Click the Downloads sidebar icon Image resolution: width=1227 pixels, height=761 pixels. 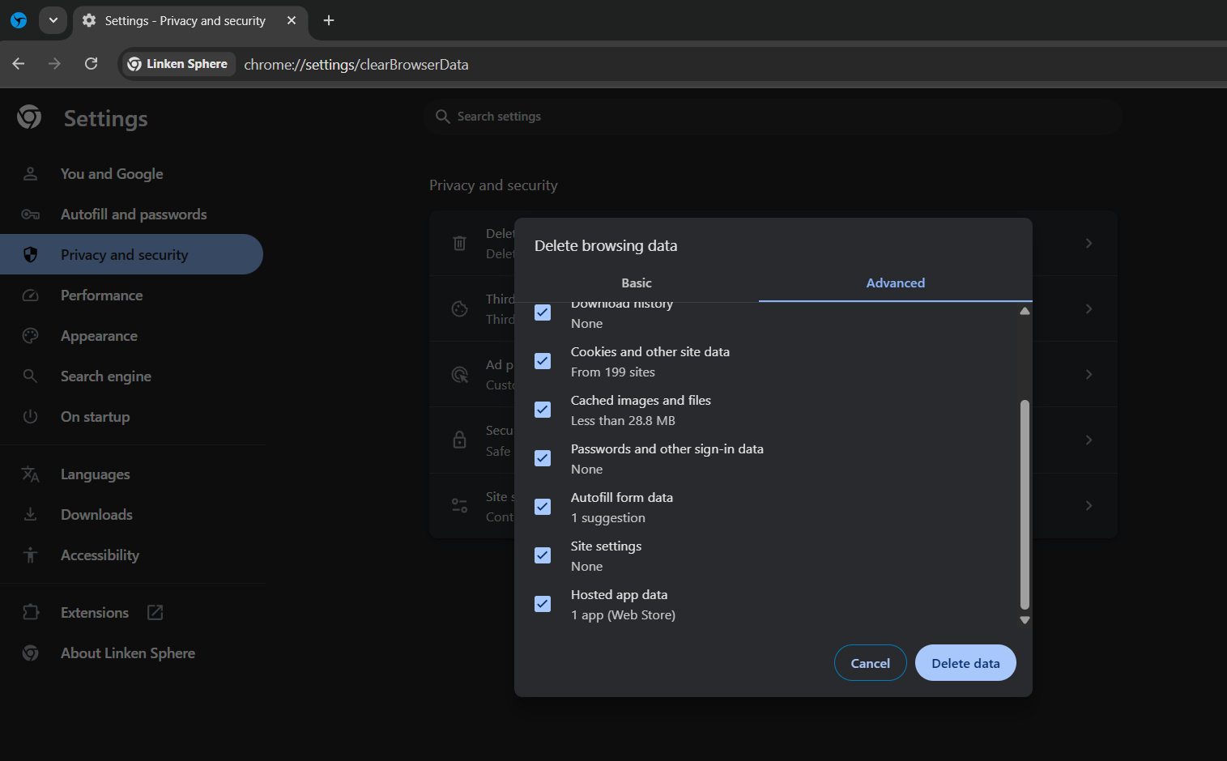31,515
